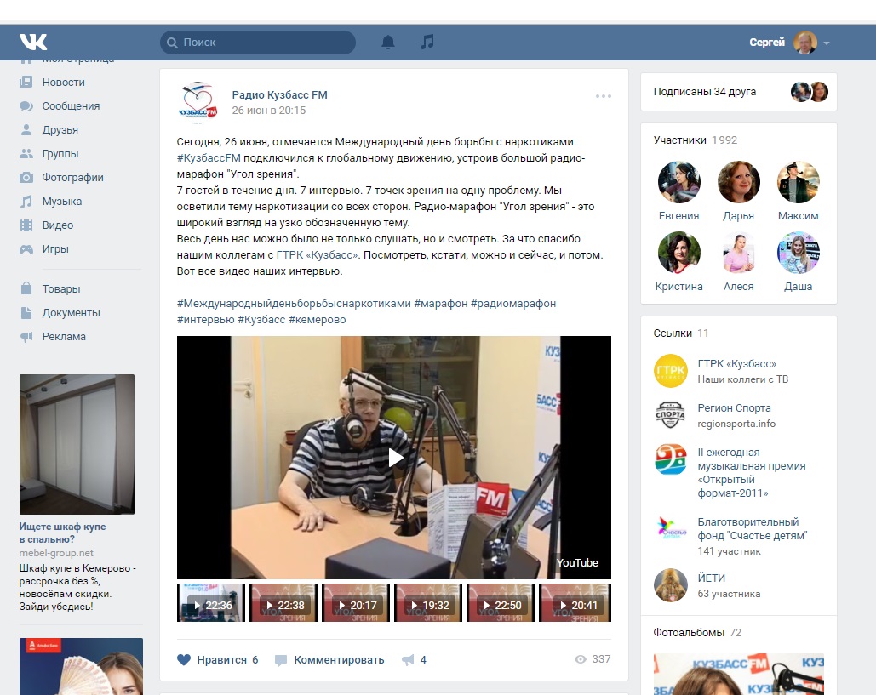
Task: Open Реклама in the left menu
Action: click(64, 337)
